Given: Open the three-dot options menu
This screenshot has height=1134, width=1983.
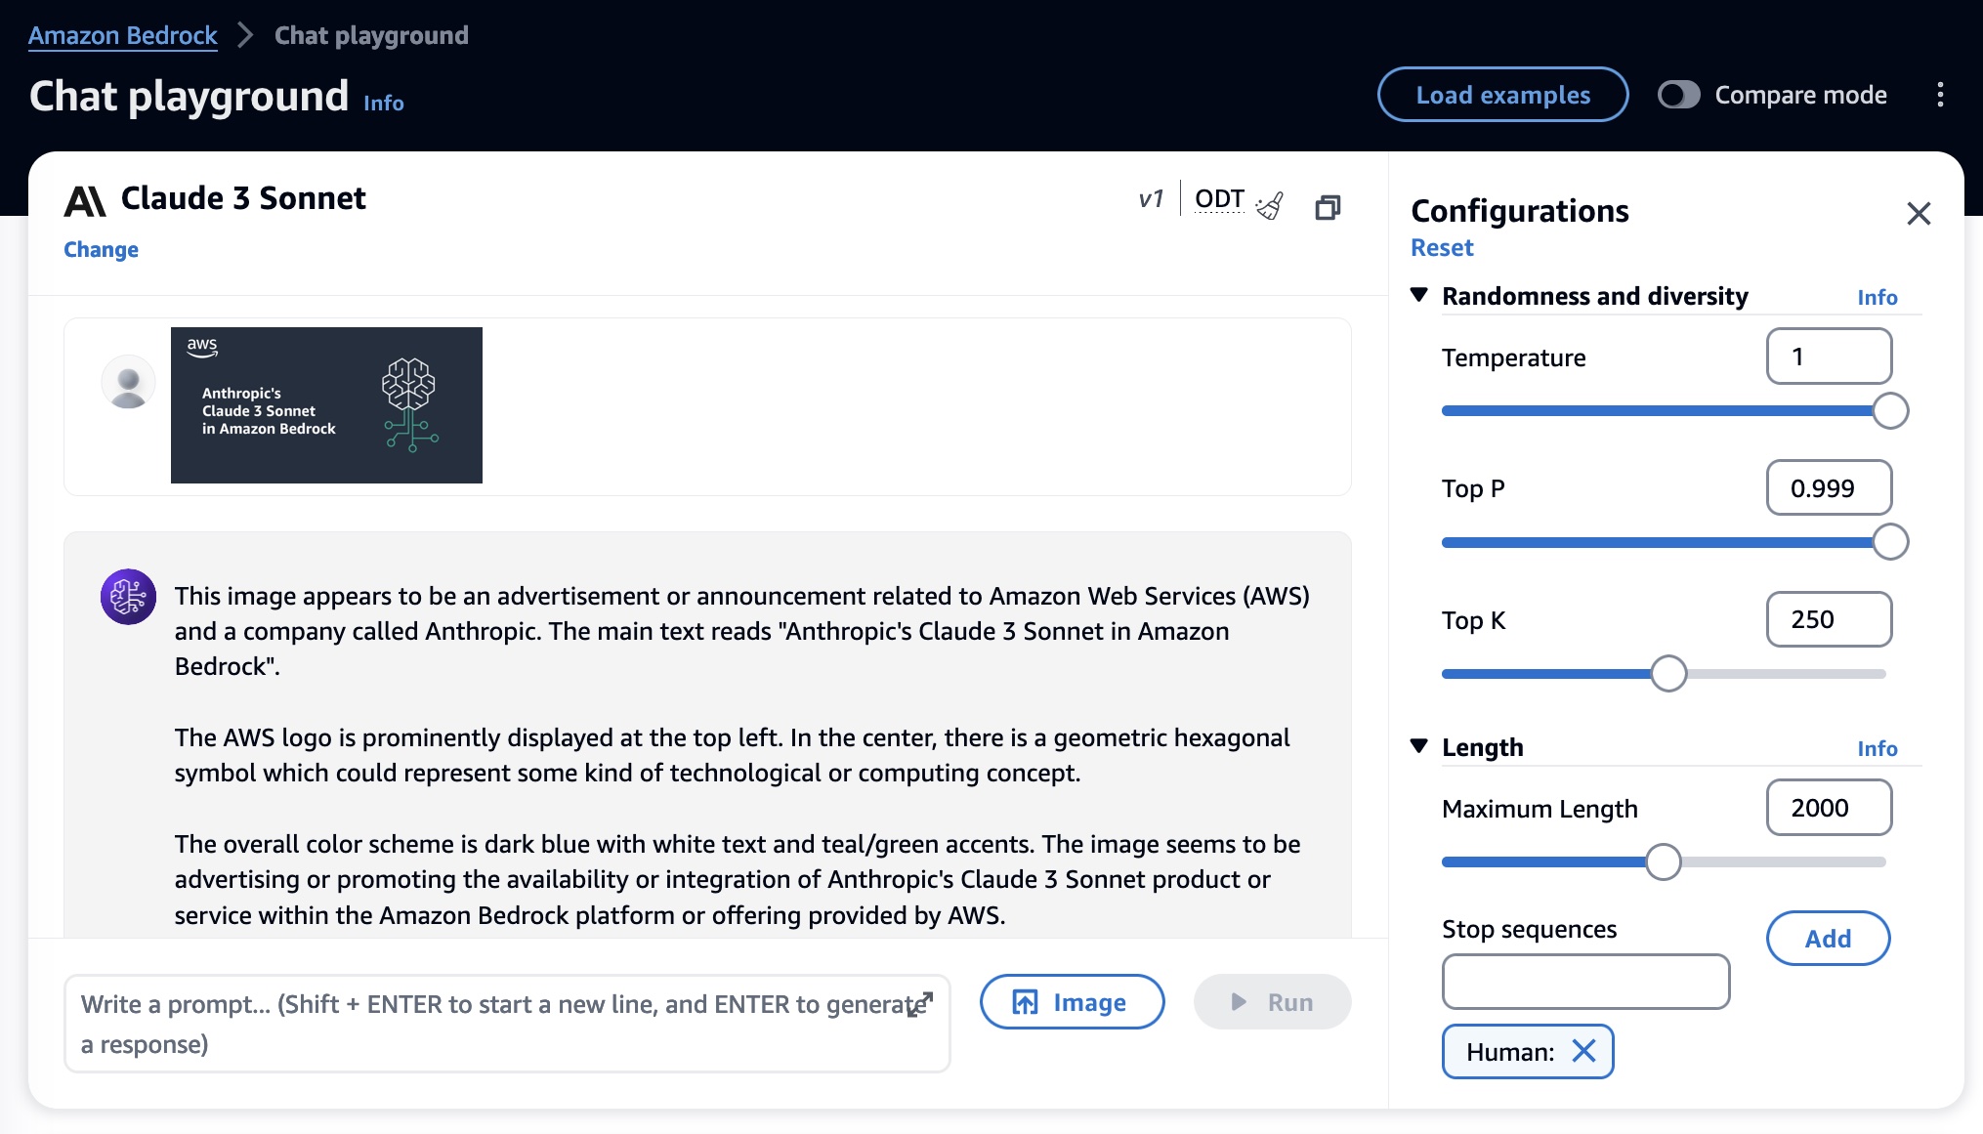Looking at the screenshot, I should point(1940,95).
